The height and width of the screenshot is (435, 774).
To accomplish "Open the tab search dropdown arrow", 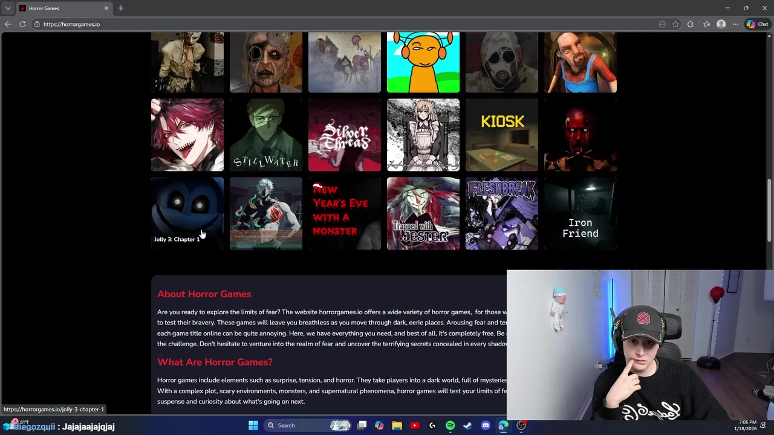I will click(x=7, y=8).
